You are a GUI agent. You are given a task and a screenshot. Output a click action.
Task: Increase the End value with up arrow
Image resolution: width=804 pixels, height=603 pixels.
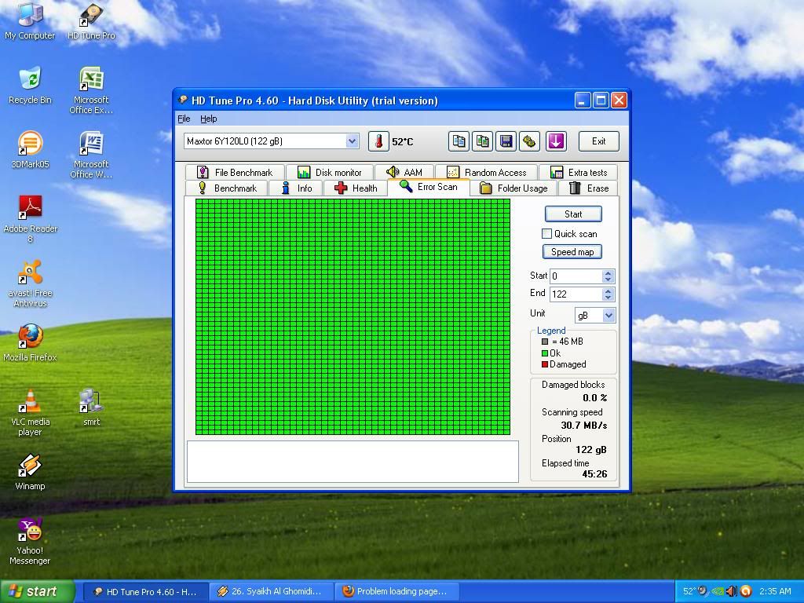click(608, 291)
